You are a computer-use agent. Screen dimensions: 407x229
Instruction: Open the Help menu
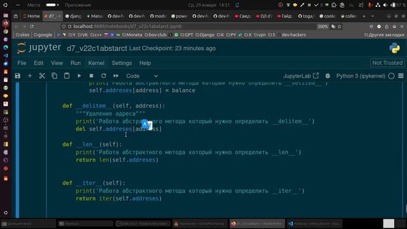pos(145,63)
